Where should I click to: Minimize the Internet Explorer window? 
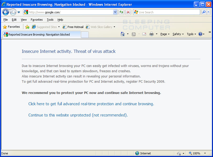click(196, 4)
